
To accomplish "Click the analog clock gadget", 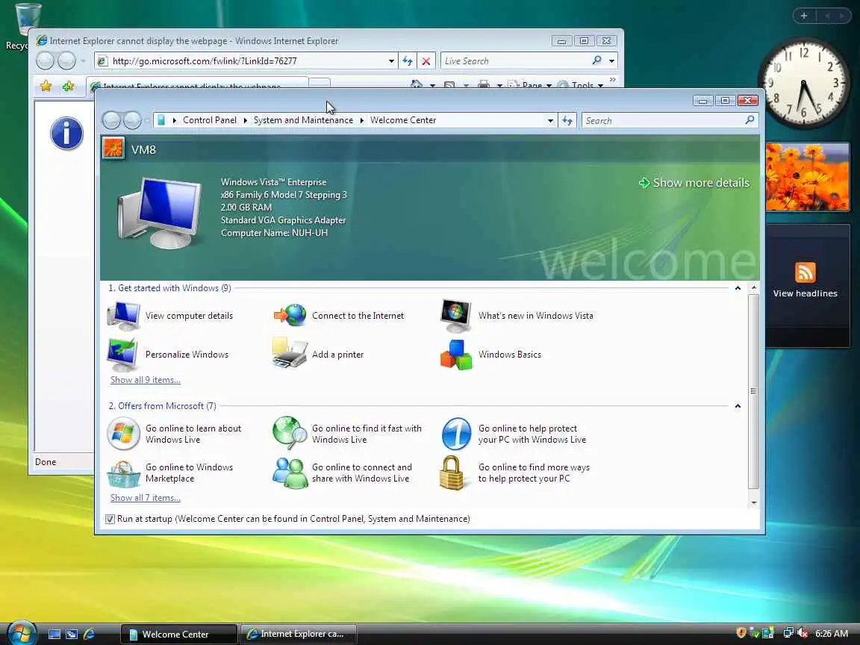I will point(803,84).
